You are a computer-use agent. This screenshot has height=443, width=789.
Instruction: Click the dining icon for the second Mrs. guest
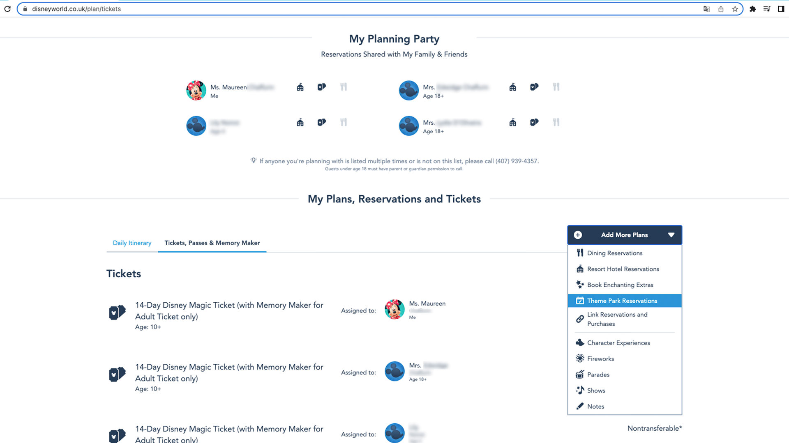556,122
